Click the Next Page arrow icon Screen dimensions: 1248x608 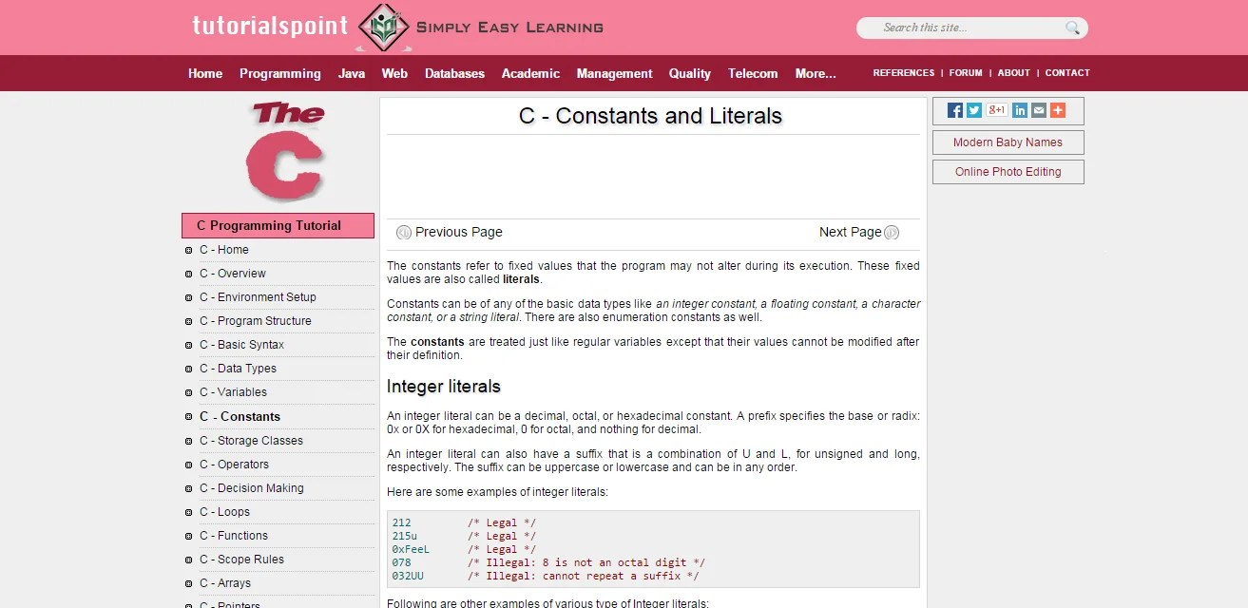coord(891,232)
